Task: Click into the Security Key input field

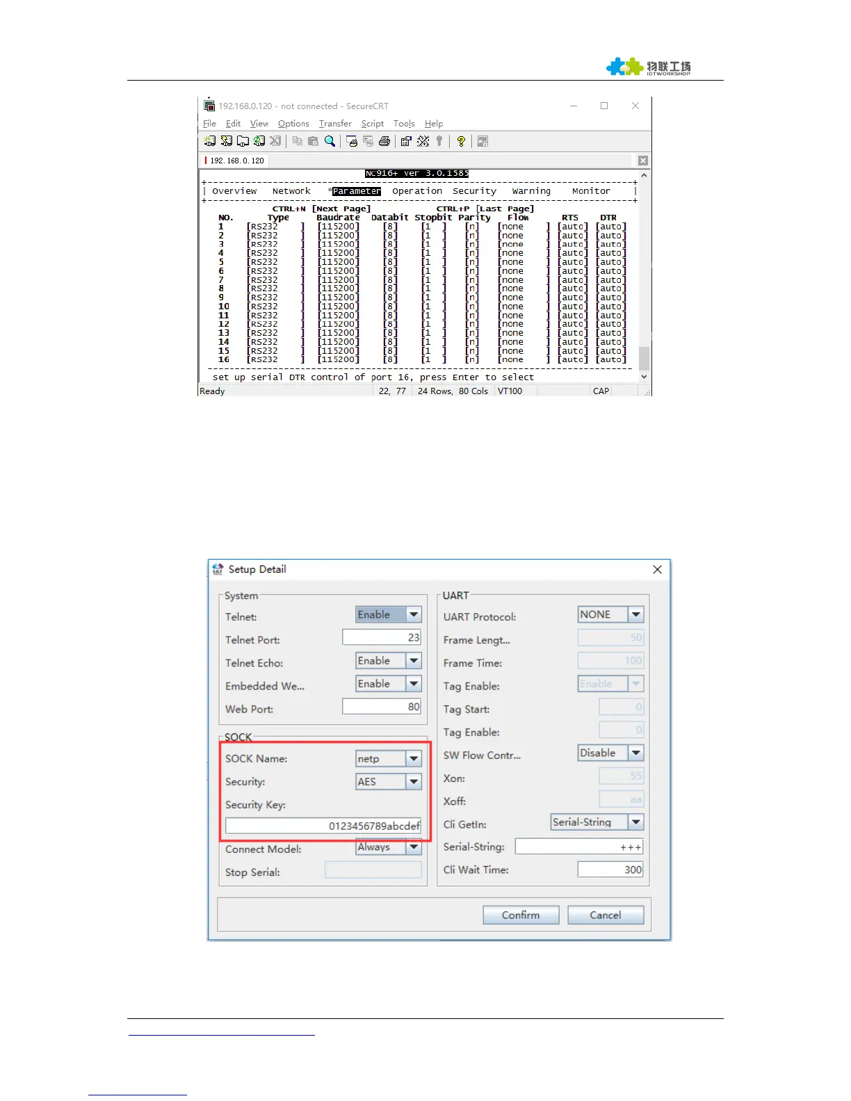Action: coord(323,826)
